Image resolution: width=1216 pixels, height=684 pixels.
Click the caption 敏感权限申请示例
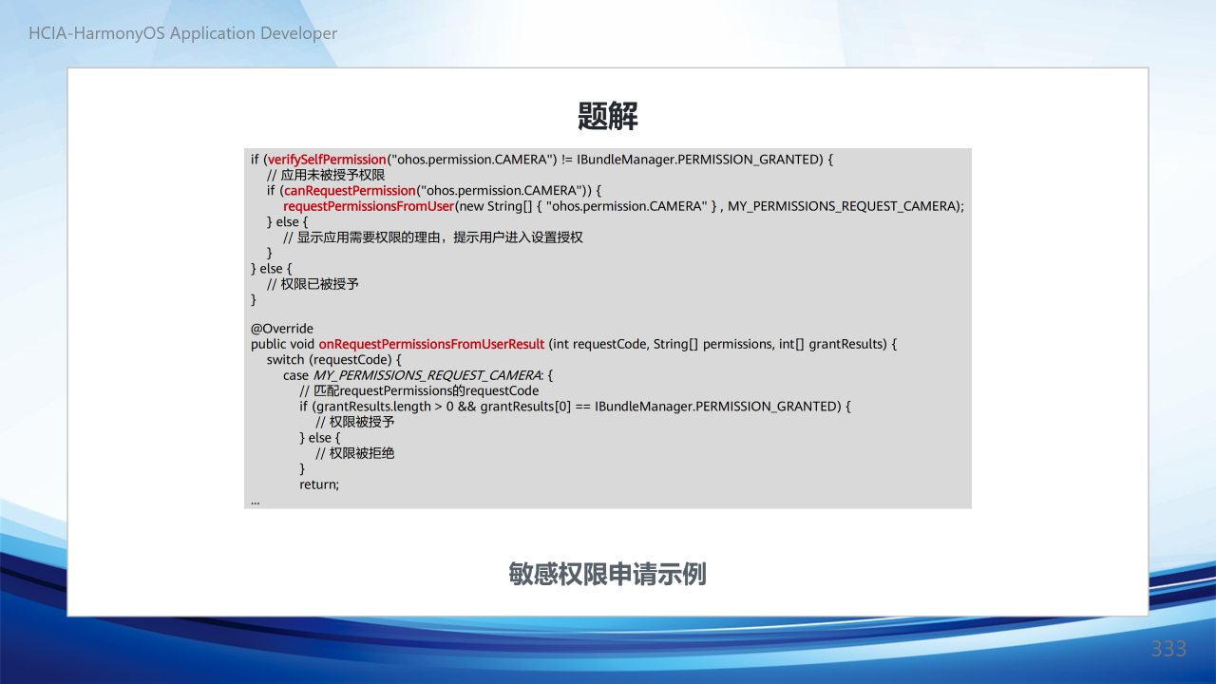pos(608,574)
